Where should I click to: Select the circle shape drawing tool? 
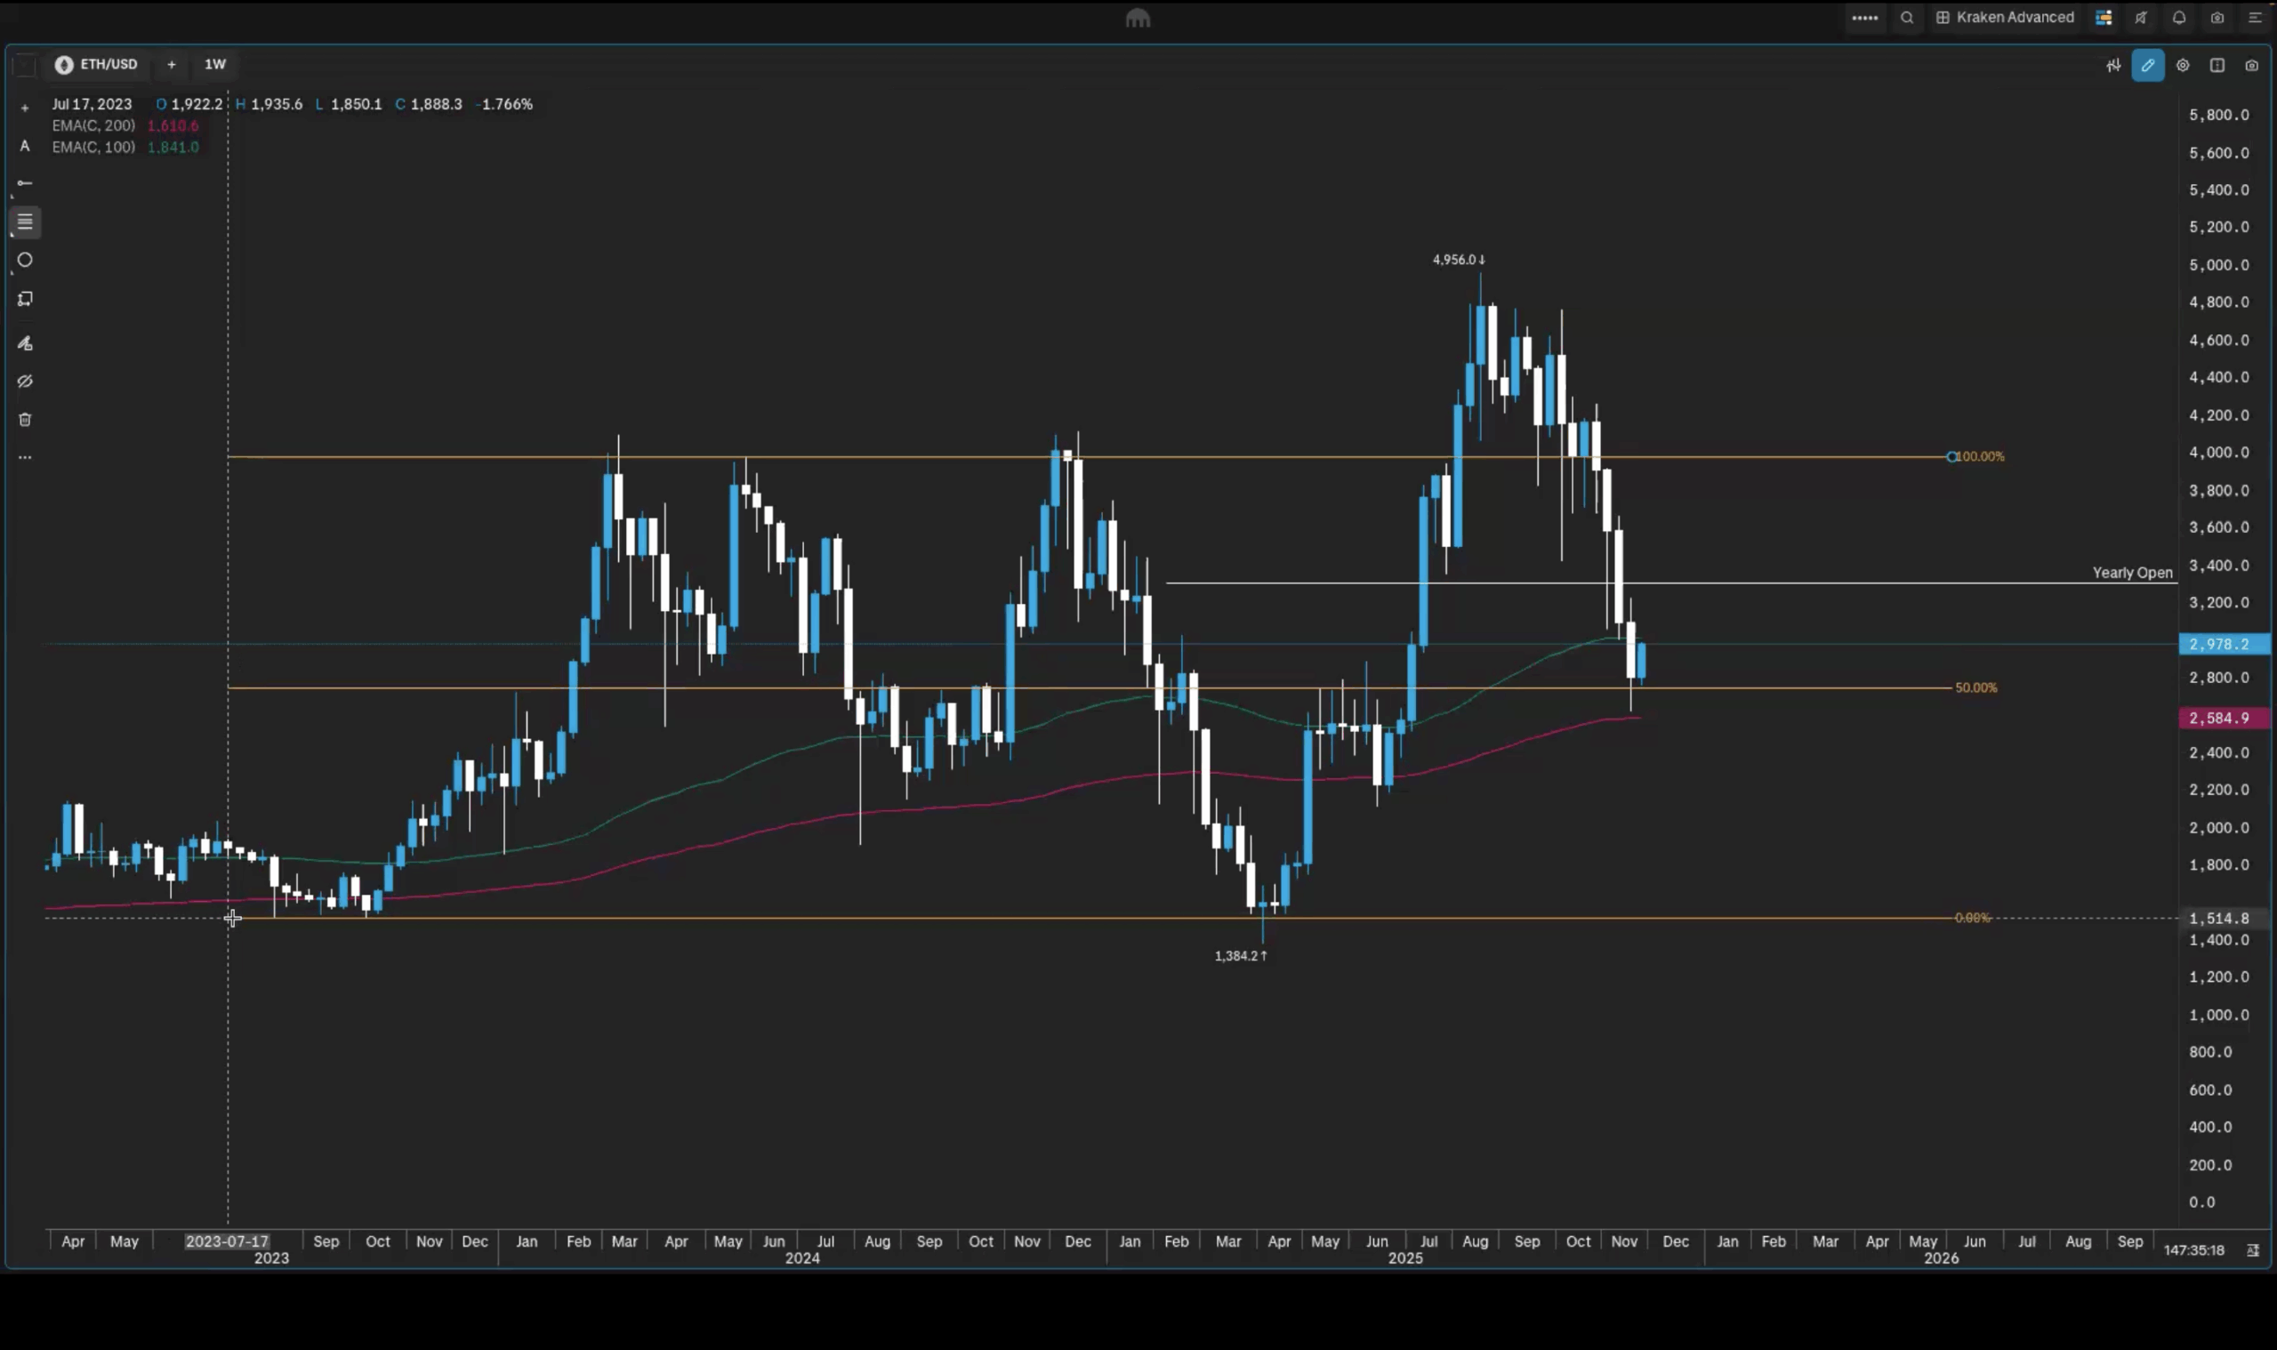[x=25, y=261]
